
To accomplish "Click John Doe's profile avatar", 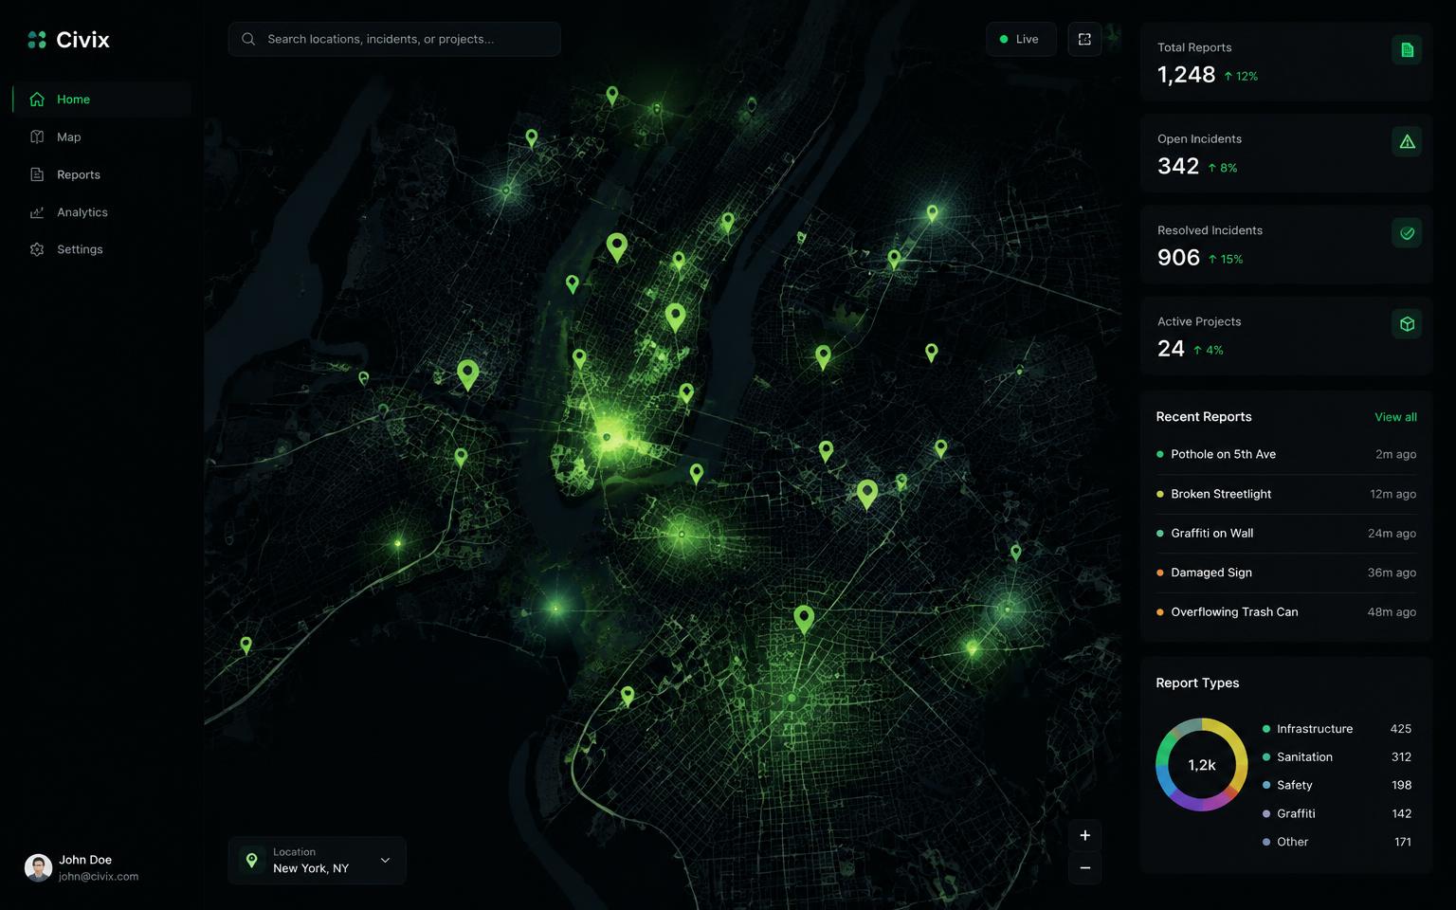I will click(38, 867).
